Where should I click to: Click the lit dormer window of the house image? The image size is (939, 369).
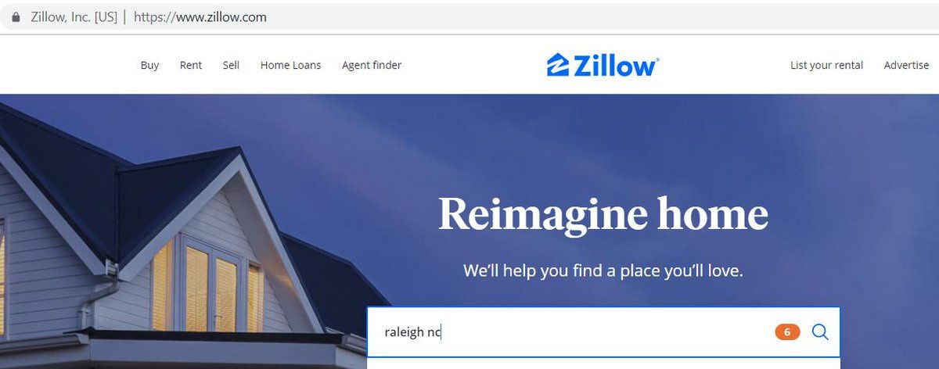coord(207,285)
